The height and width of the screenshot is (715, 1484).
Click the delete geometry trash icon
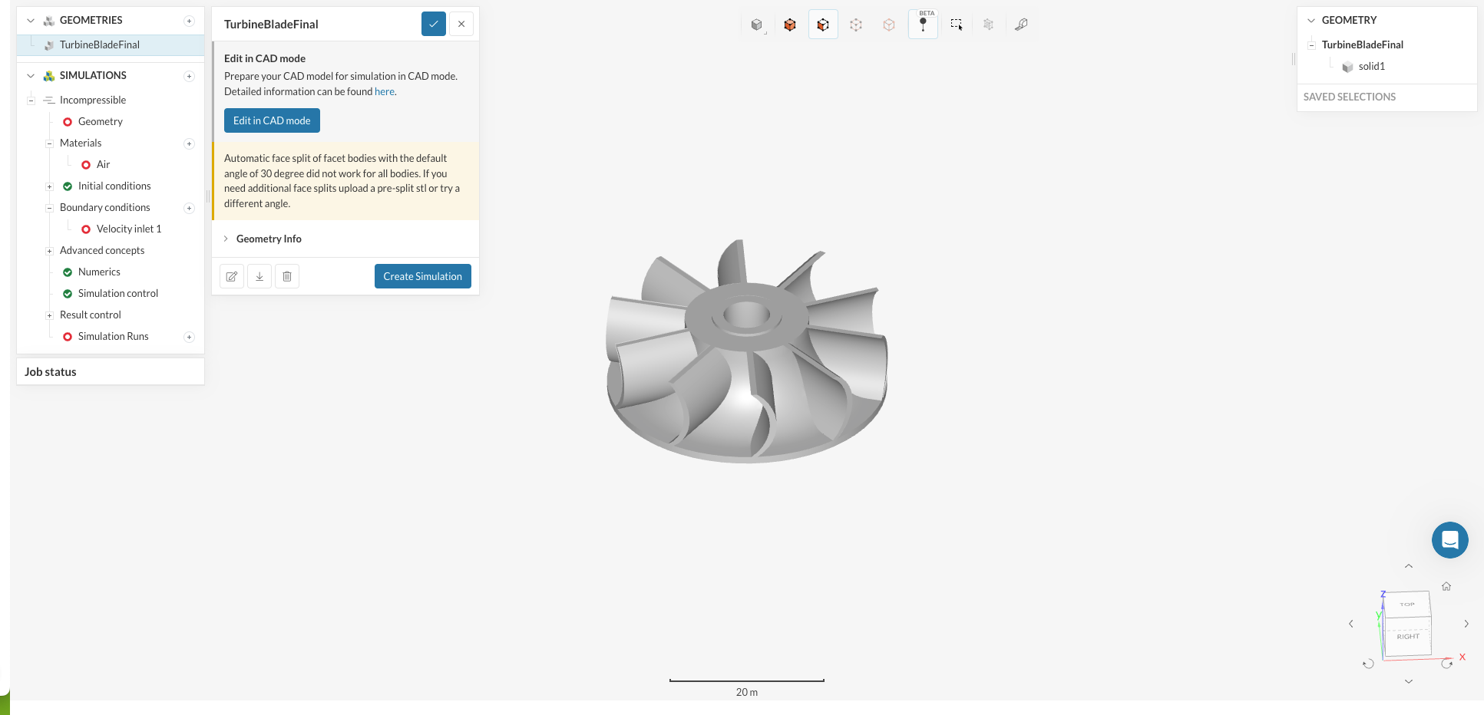click(x=287, y=276)
